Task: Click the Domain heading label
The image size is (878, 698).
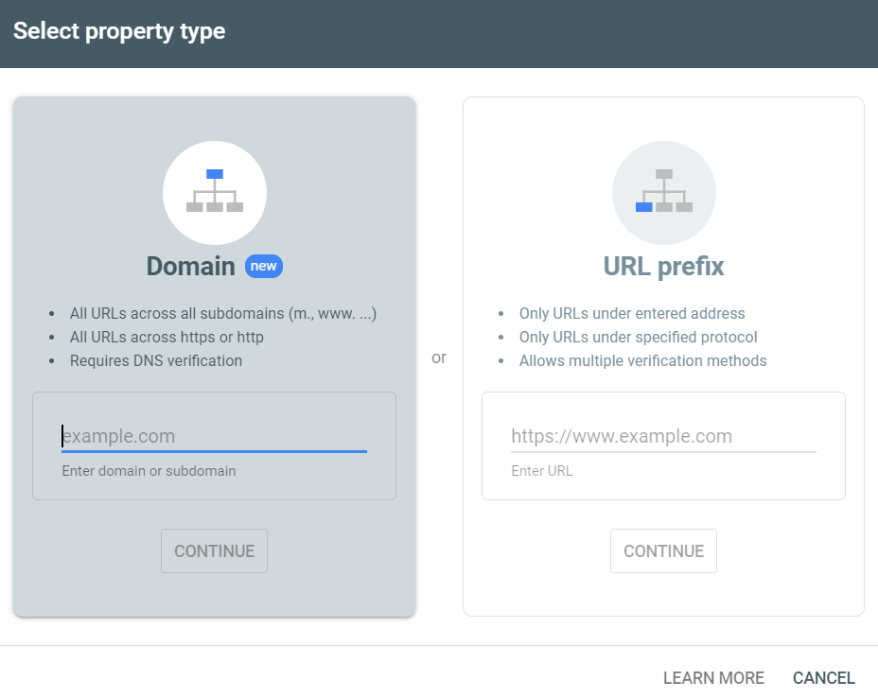Action: pos(189,266)
